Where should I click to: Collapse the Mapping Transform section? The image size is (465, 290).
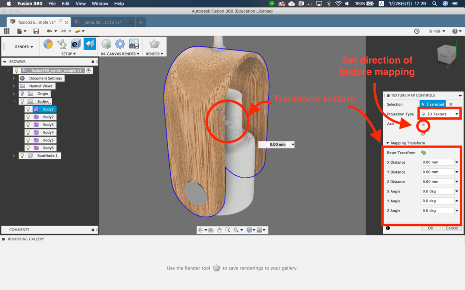click(388, 143)
